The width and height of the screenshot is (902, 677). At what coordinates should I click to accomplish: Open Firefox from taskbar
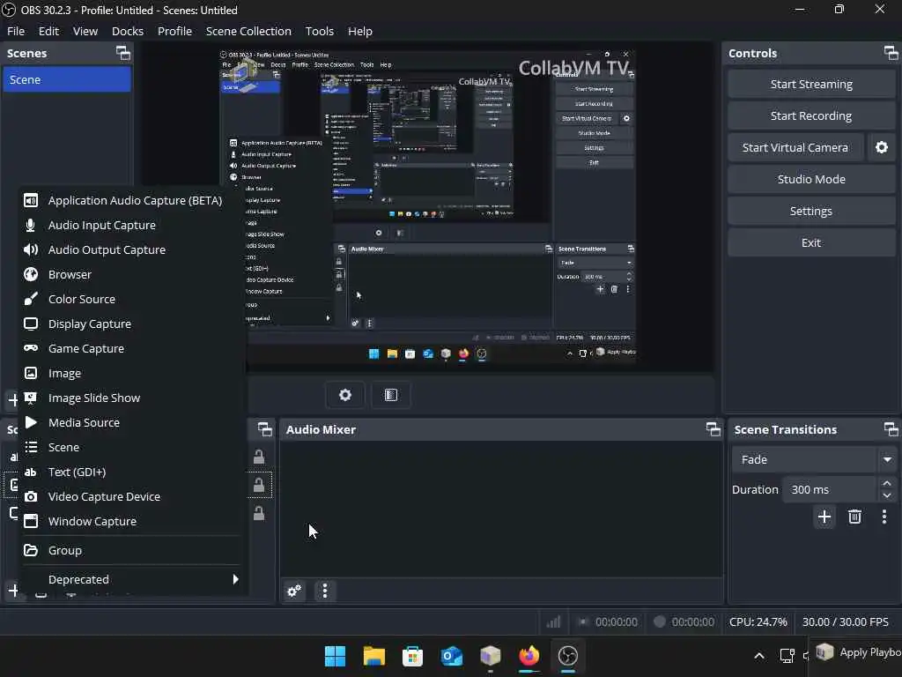(529, 656)
